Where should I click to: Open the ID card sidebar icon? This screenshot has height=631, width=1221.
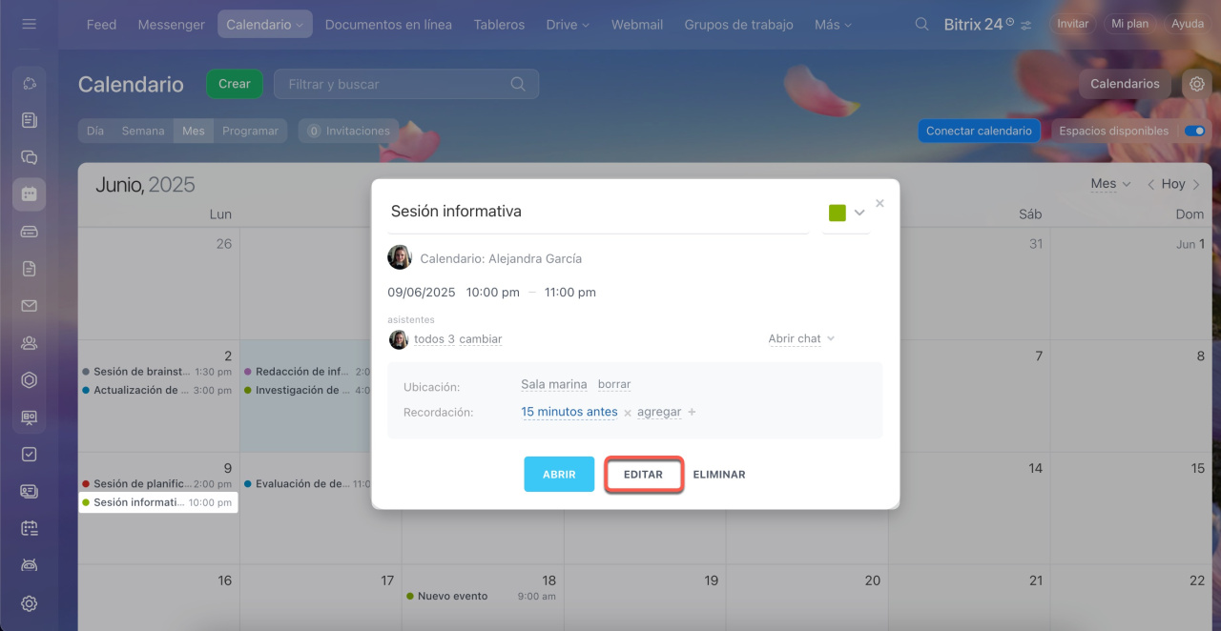29,492
